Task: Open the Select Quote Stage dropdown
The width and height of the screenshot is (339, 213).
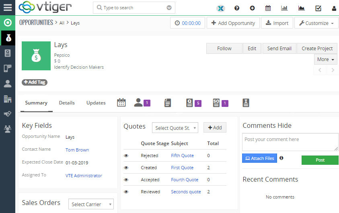Action: [175, 128]
